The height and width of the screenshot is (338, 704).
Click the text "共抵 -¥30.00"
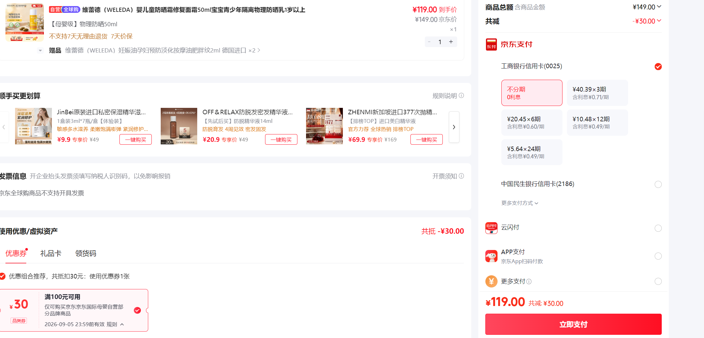442,231
